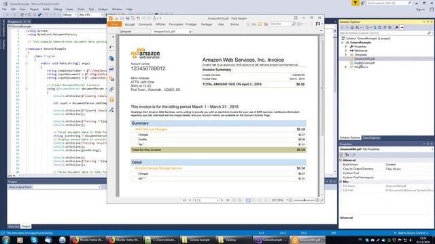435x244 pixels.
Task: Open the attachments paperclip panel in Foxit
Action: [x=111, y=89]
